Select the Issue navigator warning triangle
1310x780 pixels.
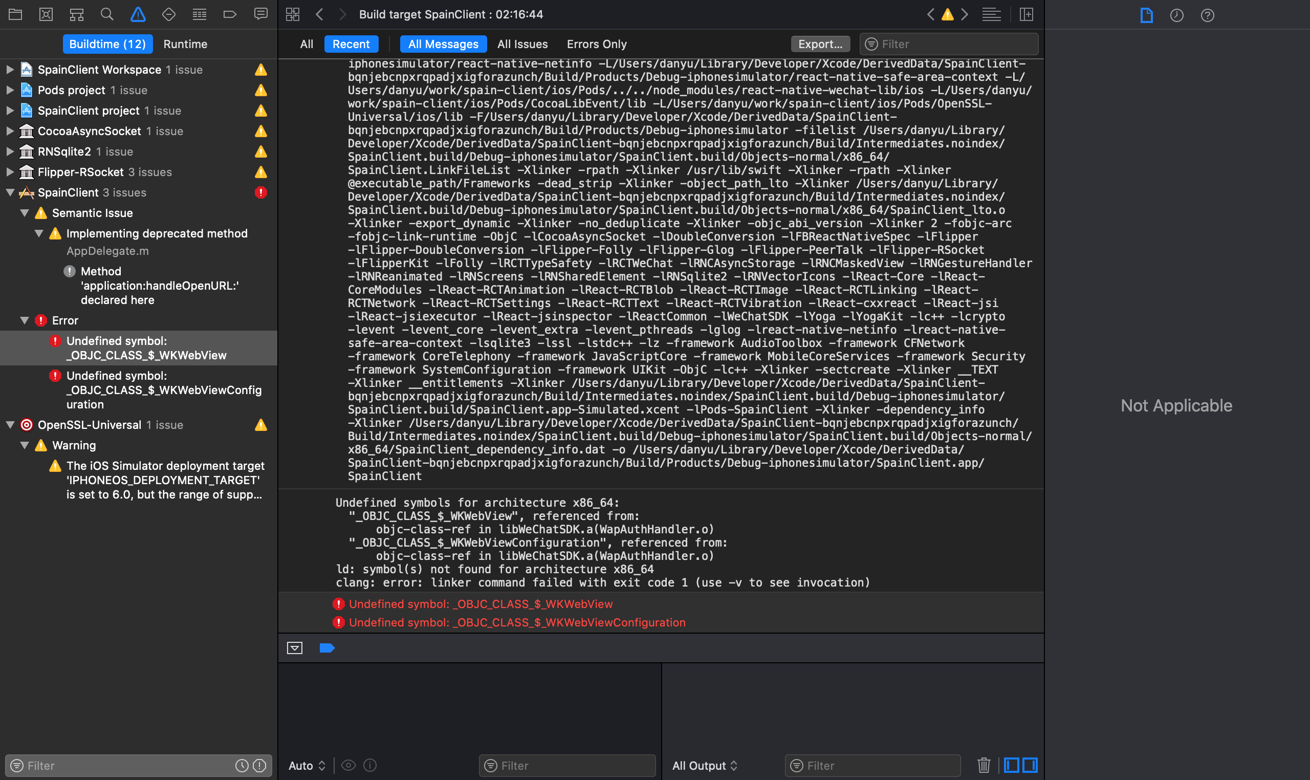point(137,14)
